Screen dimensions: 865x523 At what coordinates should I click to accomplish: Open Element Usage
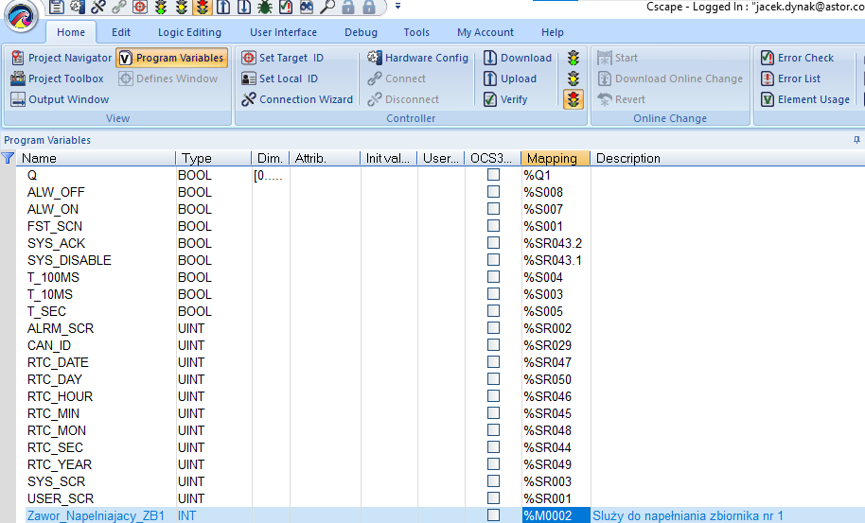(x=804, y=99)
